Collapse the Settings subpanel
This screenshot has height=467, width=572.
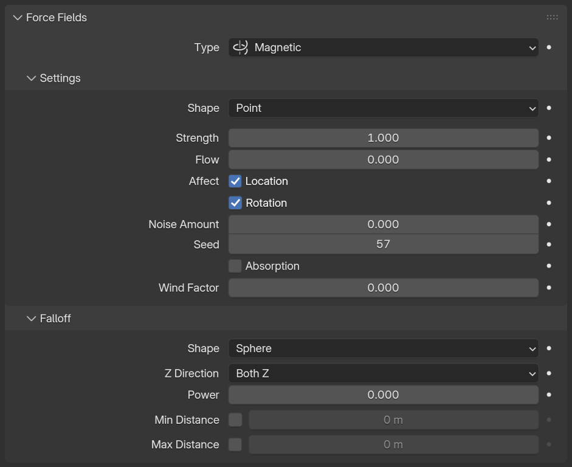point(32,78)
